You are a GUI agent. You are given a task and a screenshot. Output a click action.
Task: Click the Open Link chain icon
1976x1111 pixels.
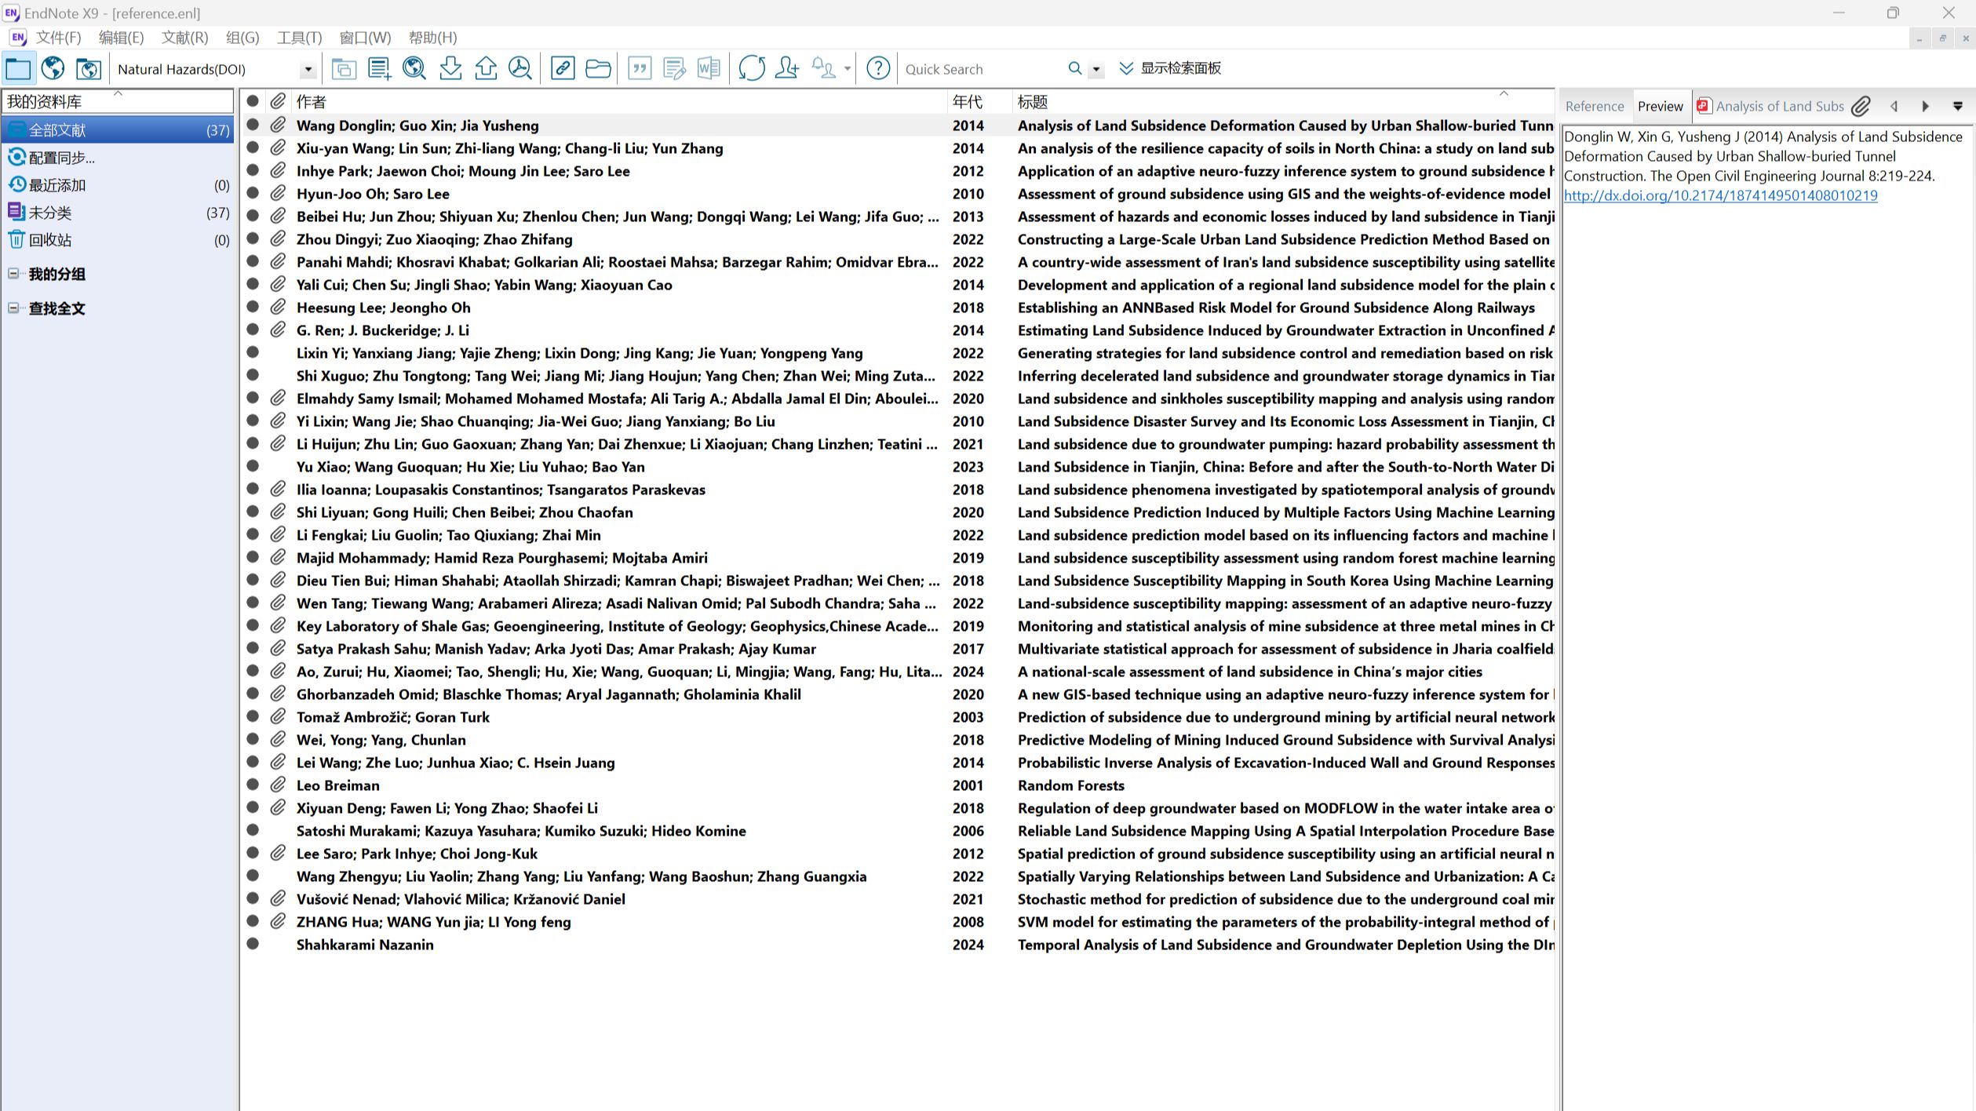[x=563, y=69]
